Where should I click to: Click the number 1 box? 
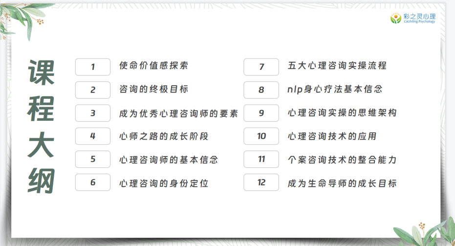[x=92, y=67]
